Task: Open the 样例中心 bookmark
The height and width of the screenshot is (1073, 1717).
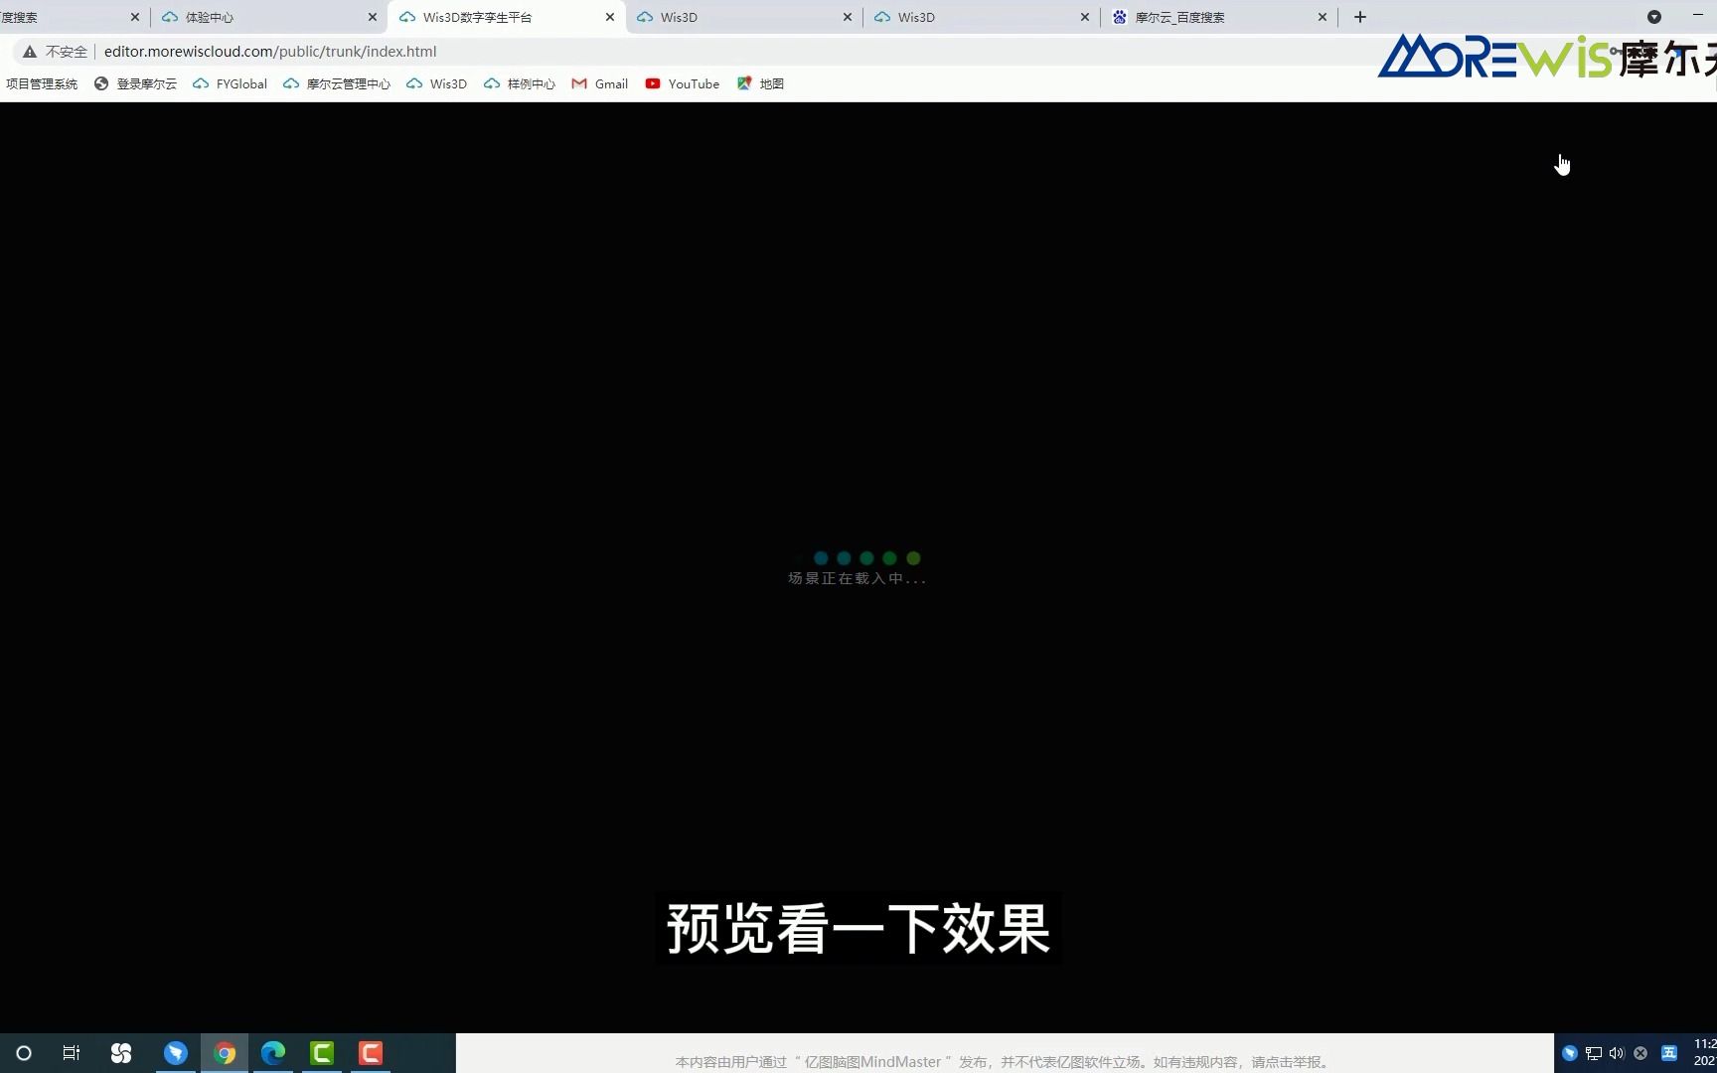Action: point(520,84)
